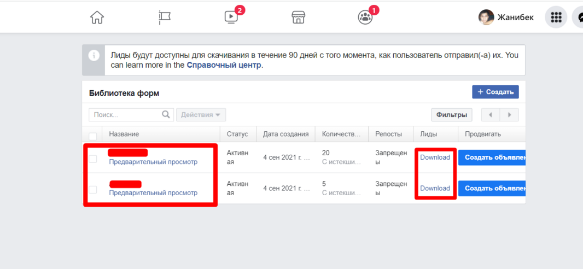Click the Создать button
Screen dimensions: 583x269
(x=495, y=92)
